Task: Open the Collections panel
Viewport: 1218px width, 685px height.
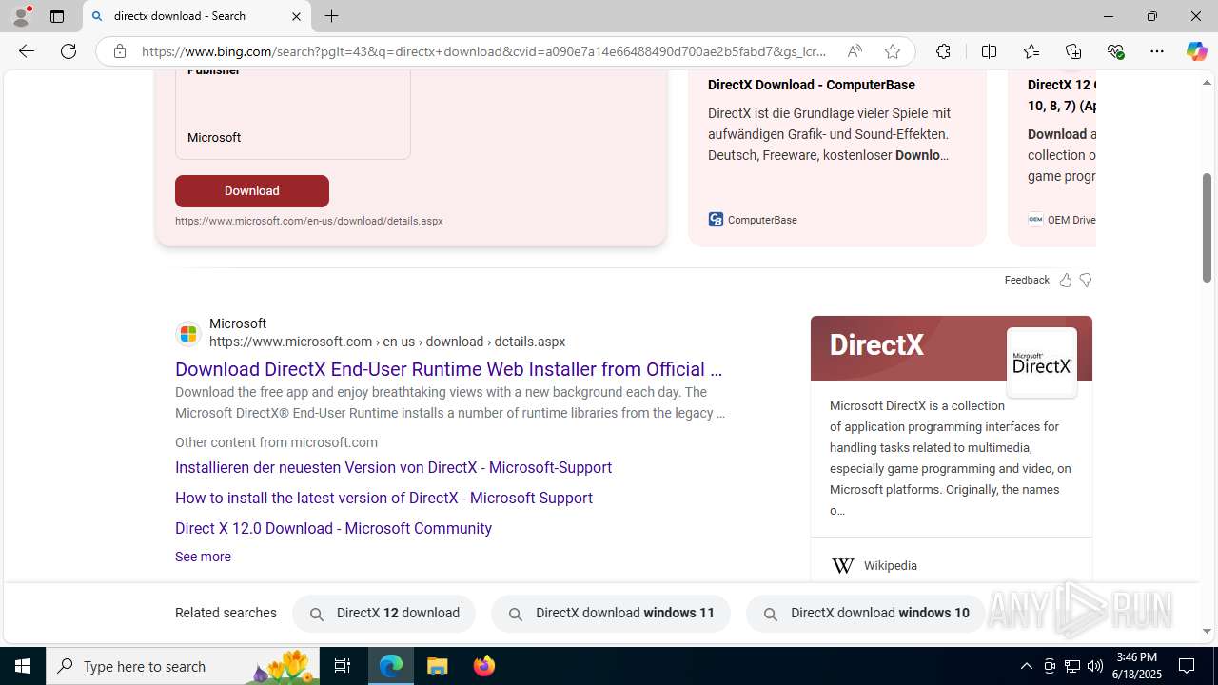Action: pos(1073,51)
